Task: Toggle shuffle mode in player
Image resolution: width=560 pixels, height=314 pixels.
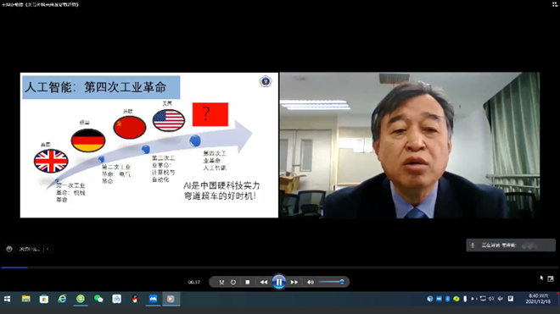Action: click(221, 282)
